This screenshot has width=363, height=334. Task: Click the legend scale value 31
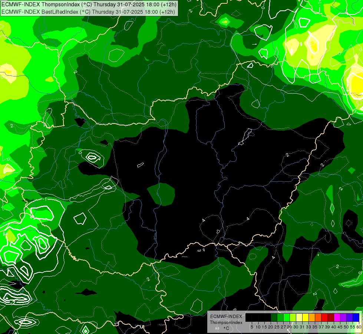[302, 327]
